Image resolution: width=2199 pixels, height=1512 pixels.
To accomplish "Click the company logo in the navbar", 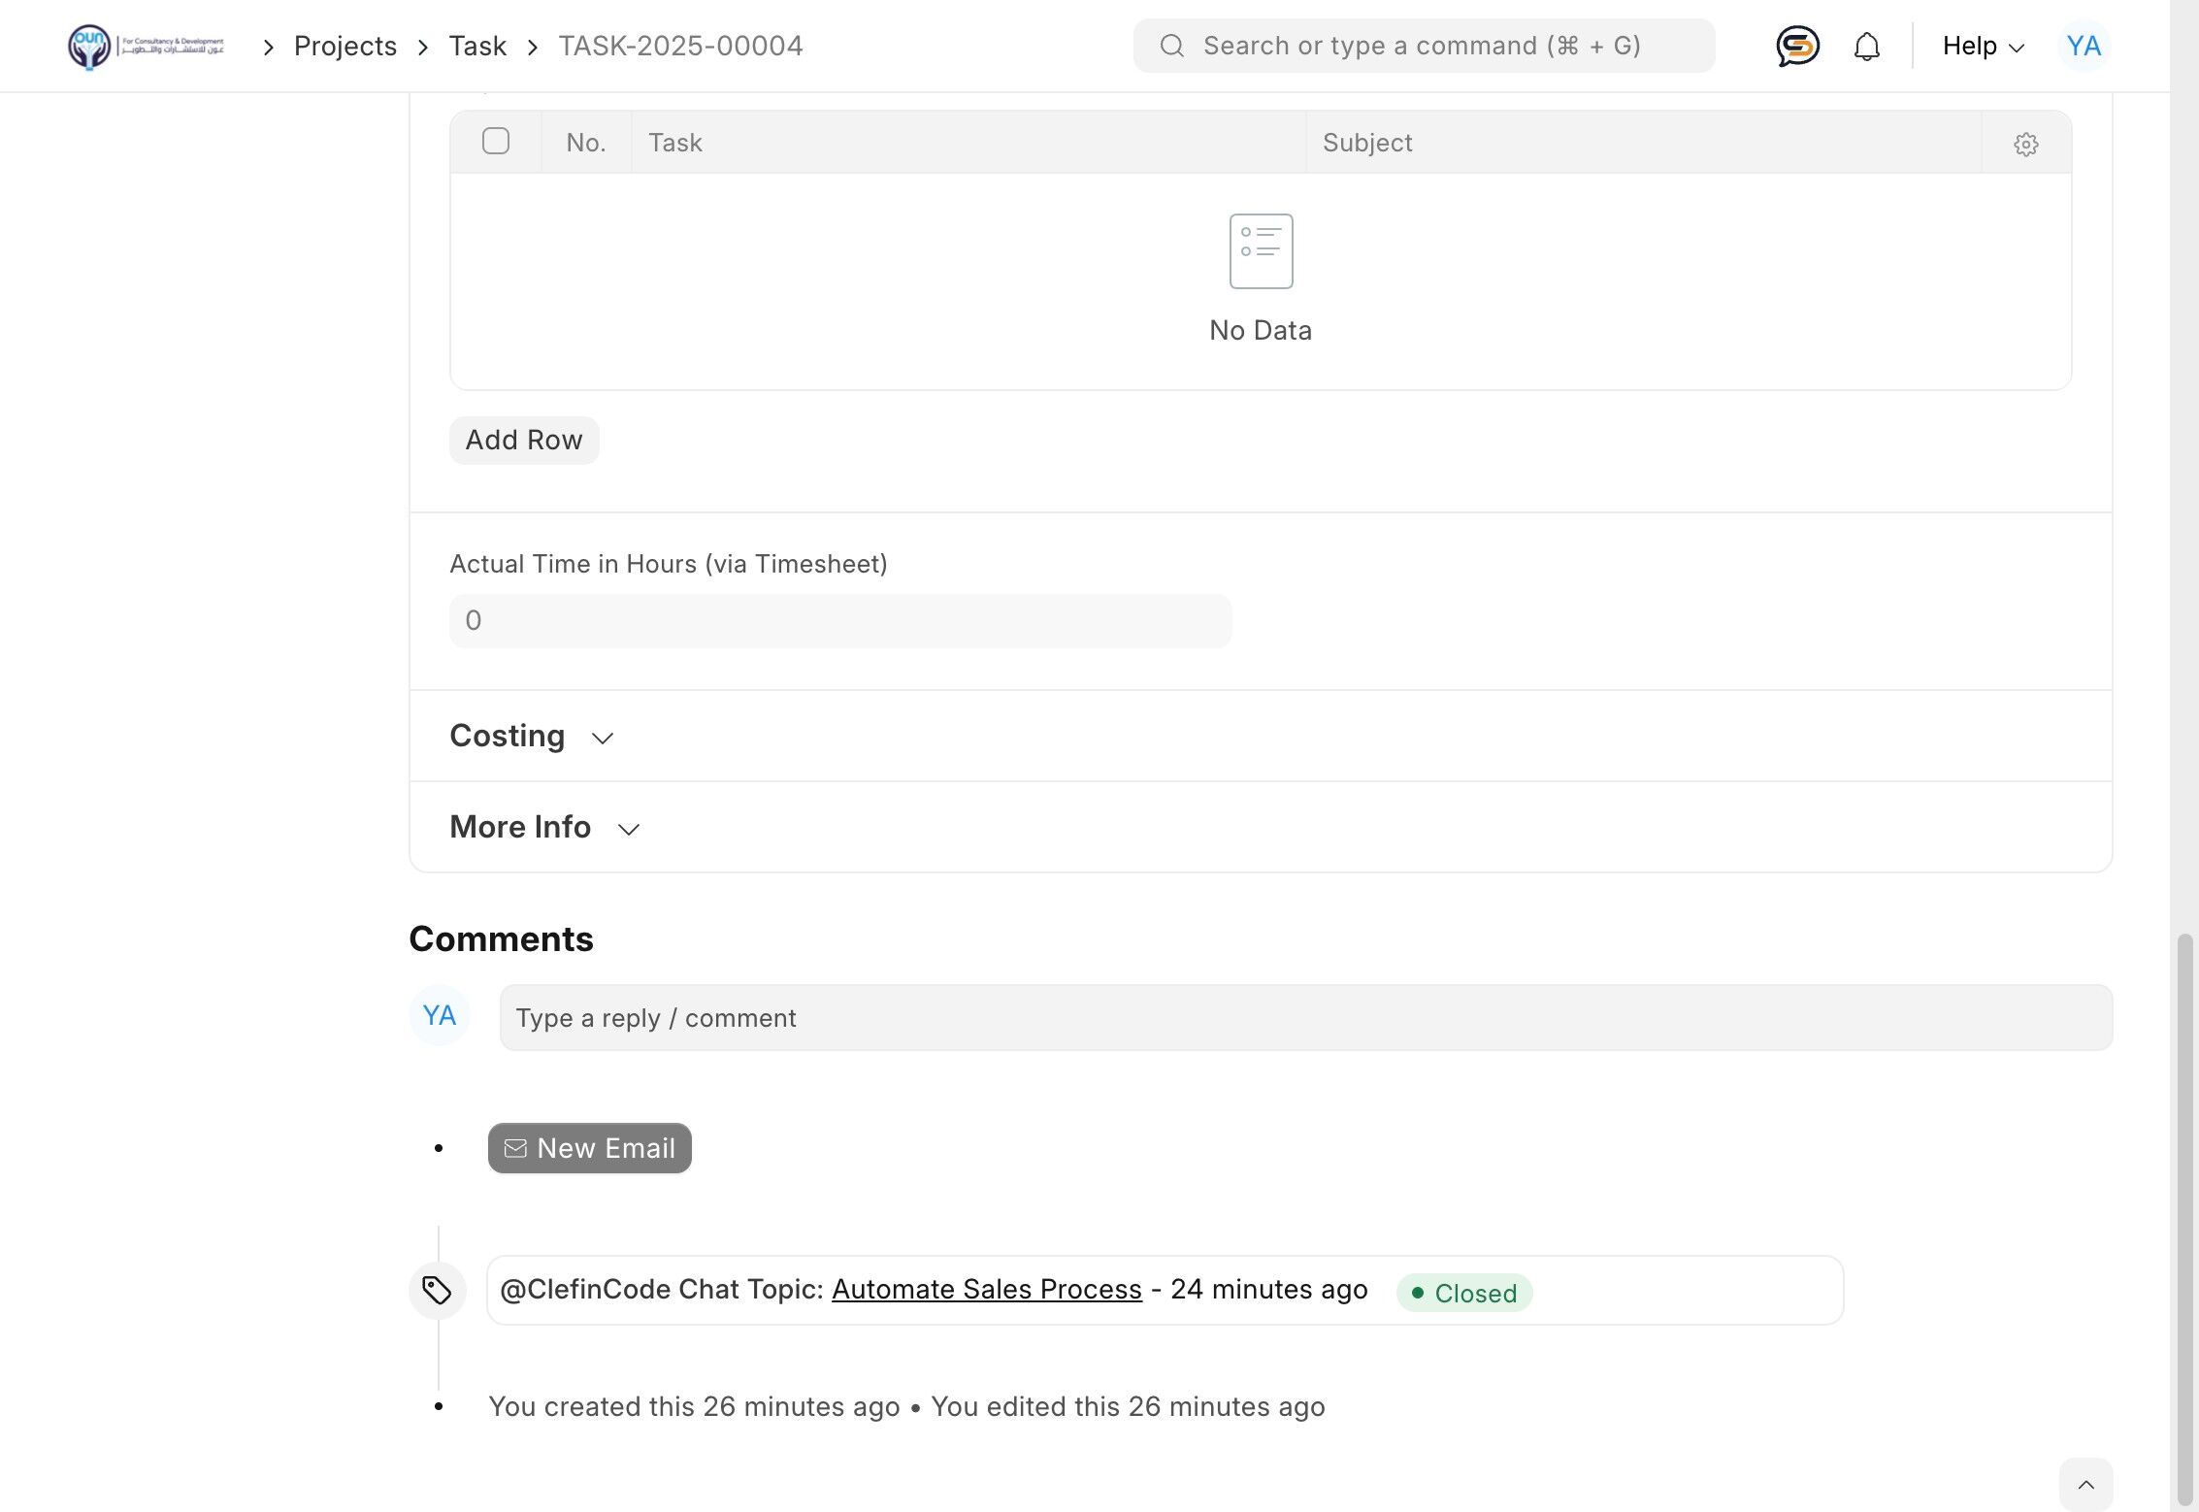I will (x=146, y=46).
